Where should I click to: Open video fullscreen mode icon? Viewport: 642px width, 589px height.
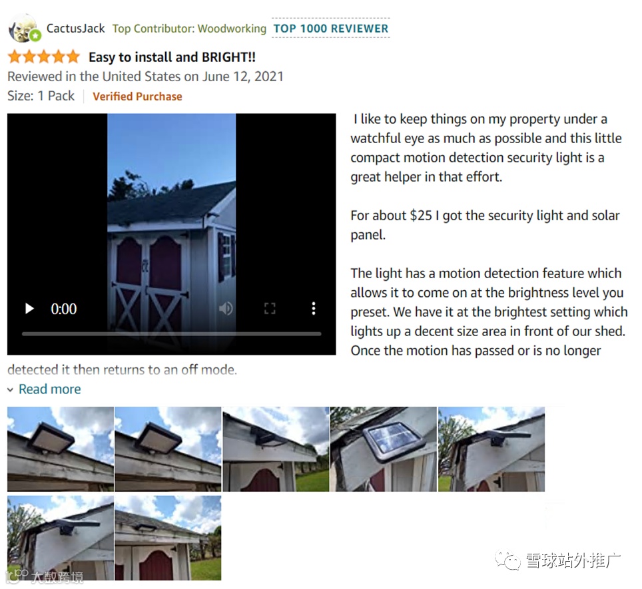click(x=270, y=308)
